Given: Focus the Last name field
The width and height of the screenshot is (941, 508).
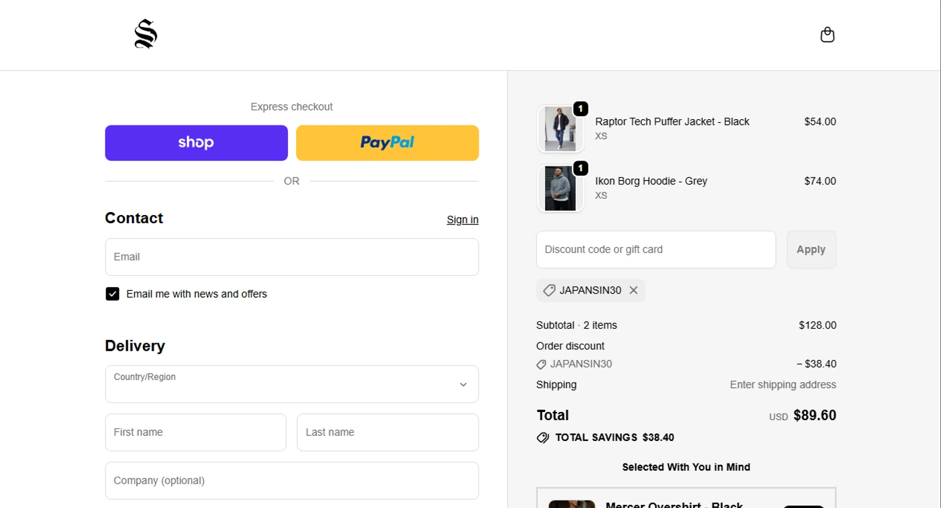Looking at the screenshot, I should pos(388,432).
